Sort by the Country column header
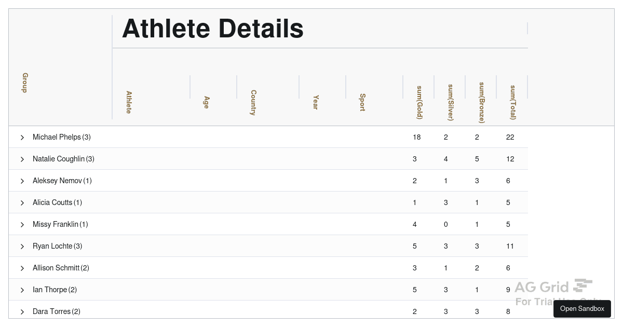 (253, 102)
